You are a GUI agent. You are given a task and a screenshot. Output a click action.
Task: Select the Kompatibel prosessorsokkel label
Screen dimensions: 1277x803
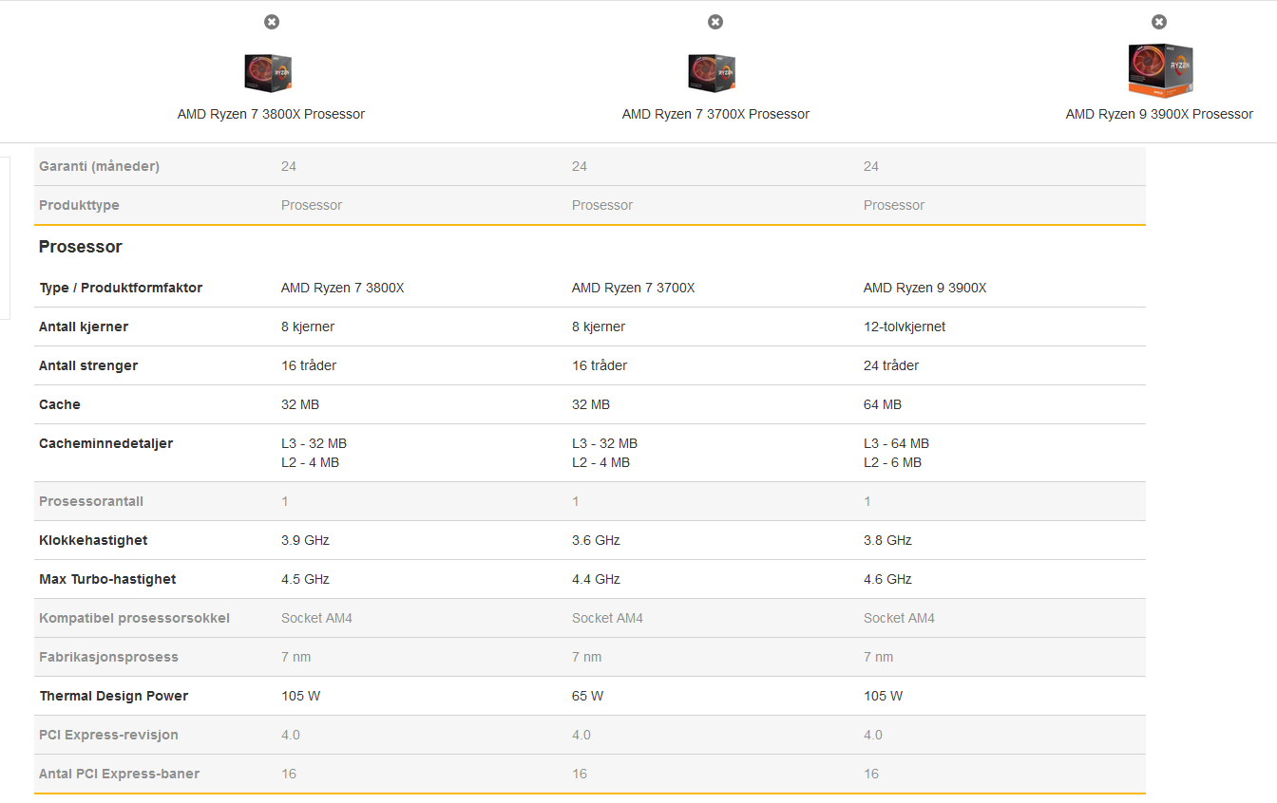click(x=134, y=618)
